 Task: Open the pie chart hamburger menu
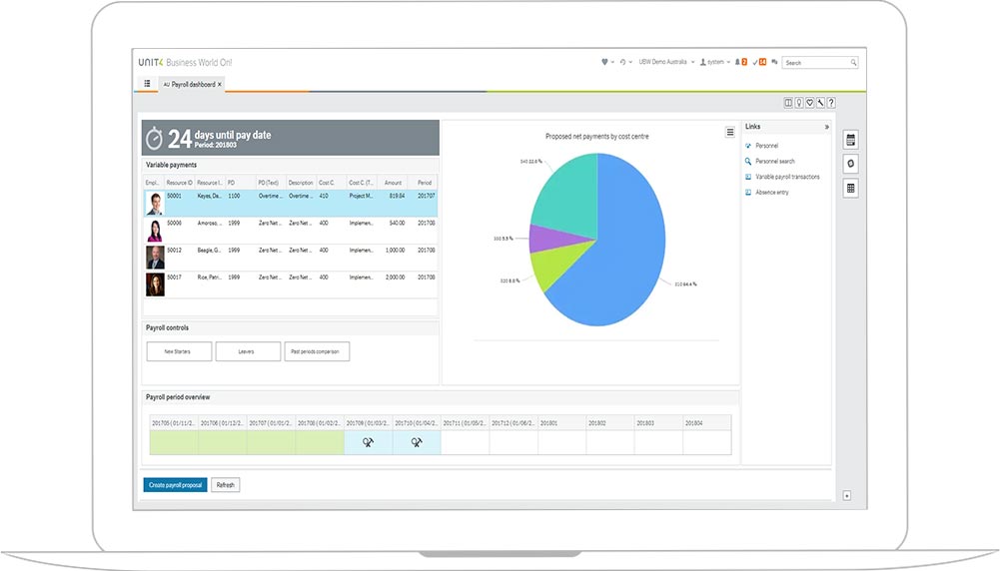(729, 132)
